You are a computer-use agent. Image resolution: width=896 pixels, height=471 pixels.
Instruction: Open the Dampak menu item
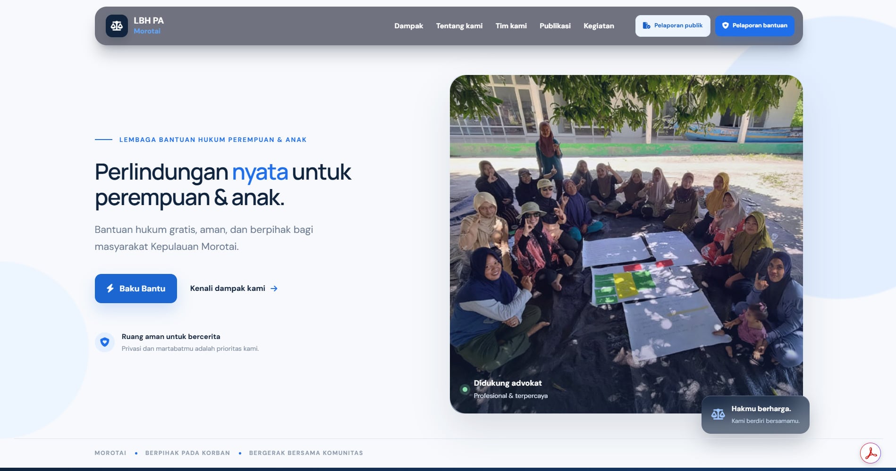(409, 26)
